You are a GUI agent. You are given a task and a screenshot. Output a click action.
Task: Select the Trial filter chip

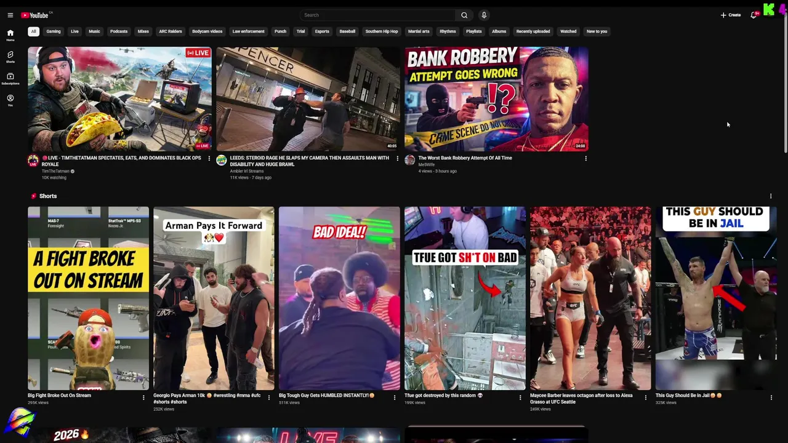300,31
